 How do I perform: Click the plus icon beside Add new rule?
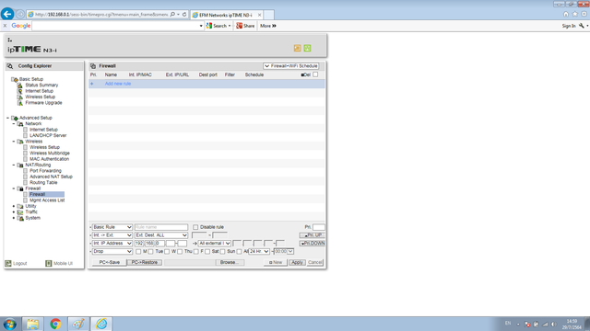[92, 84]
